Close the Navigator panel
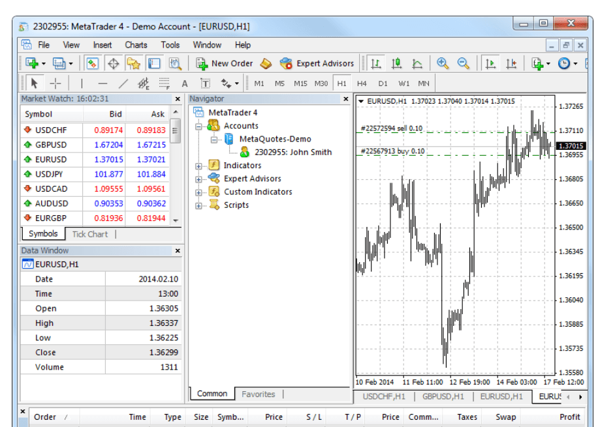This screenshot has height=427, width=600. (x=346, y=99)
